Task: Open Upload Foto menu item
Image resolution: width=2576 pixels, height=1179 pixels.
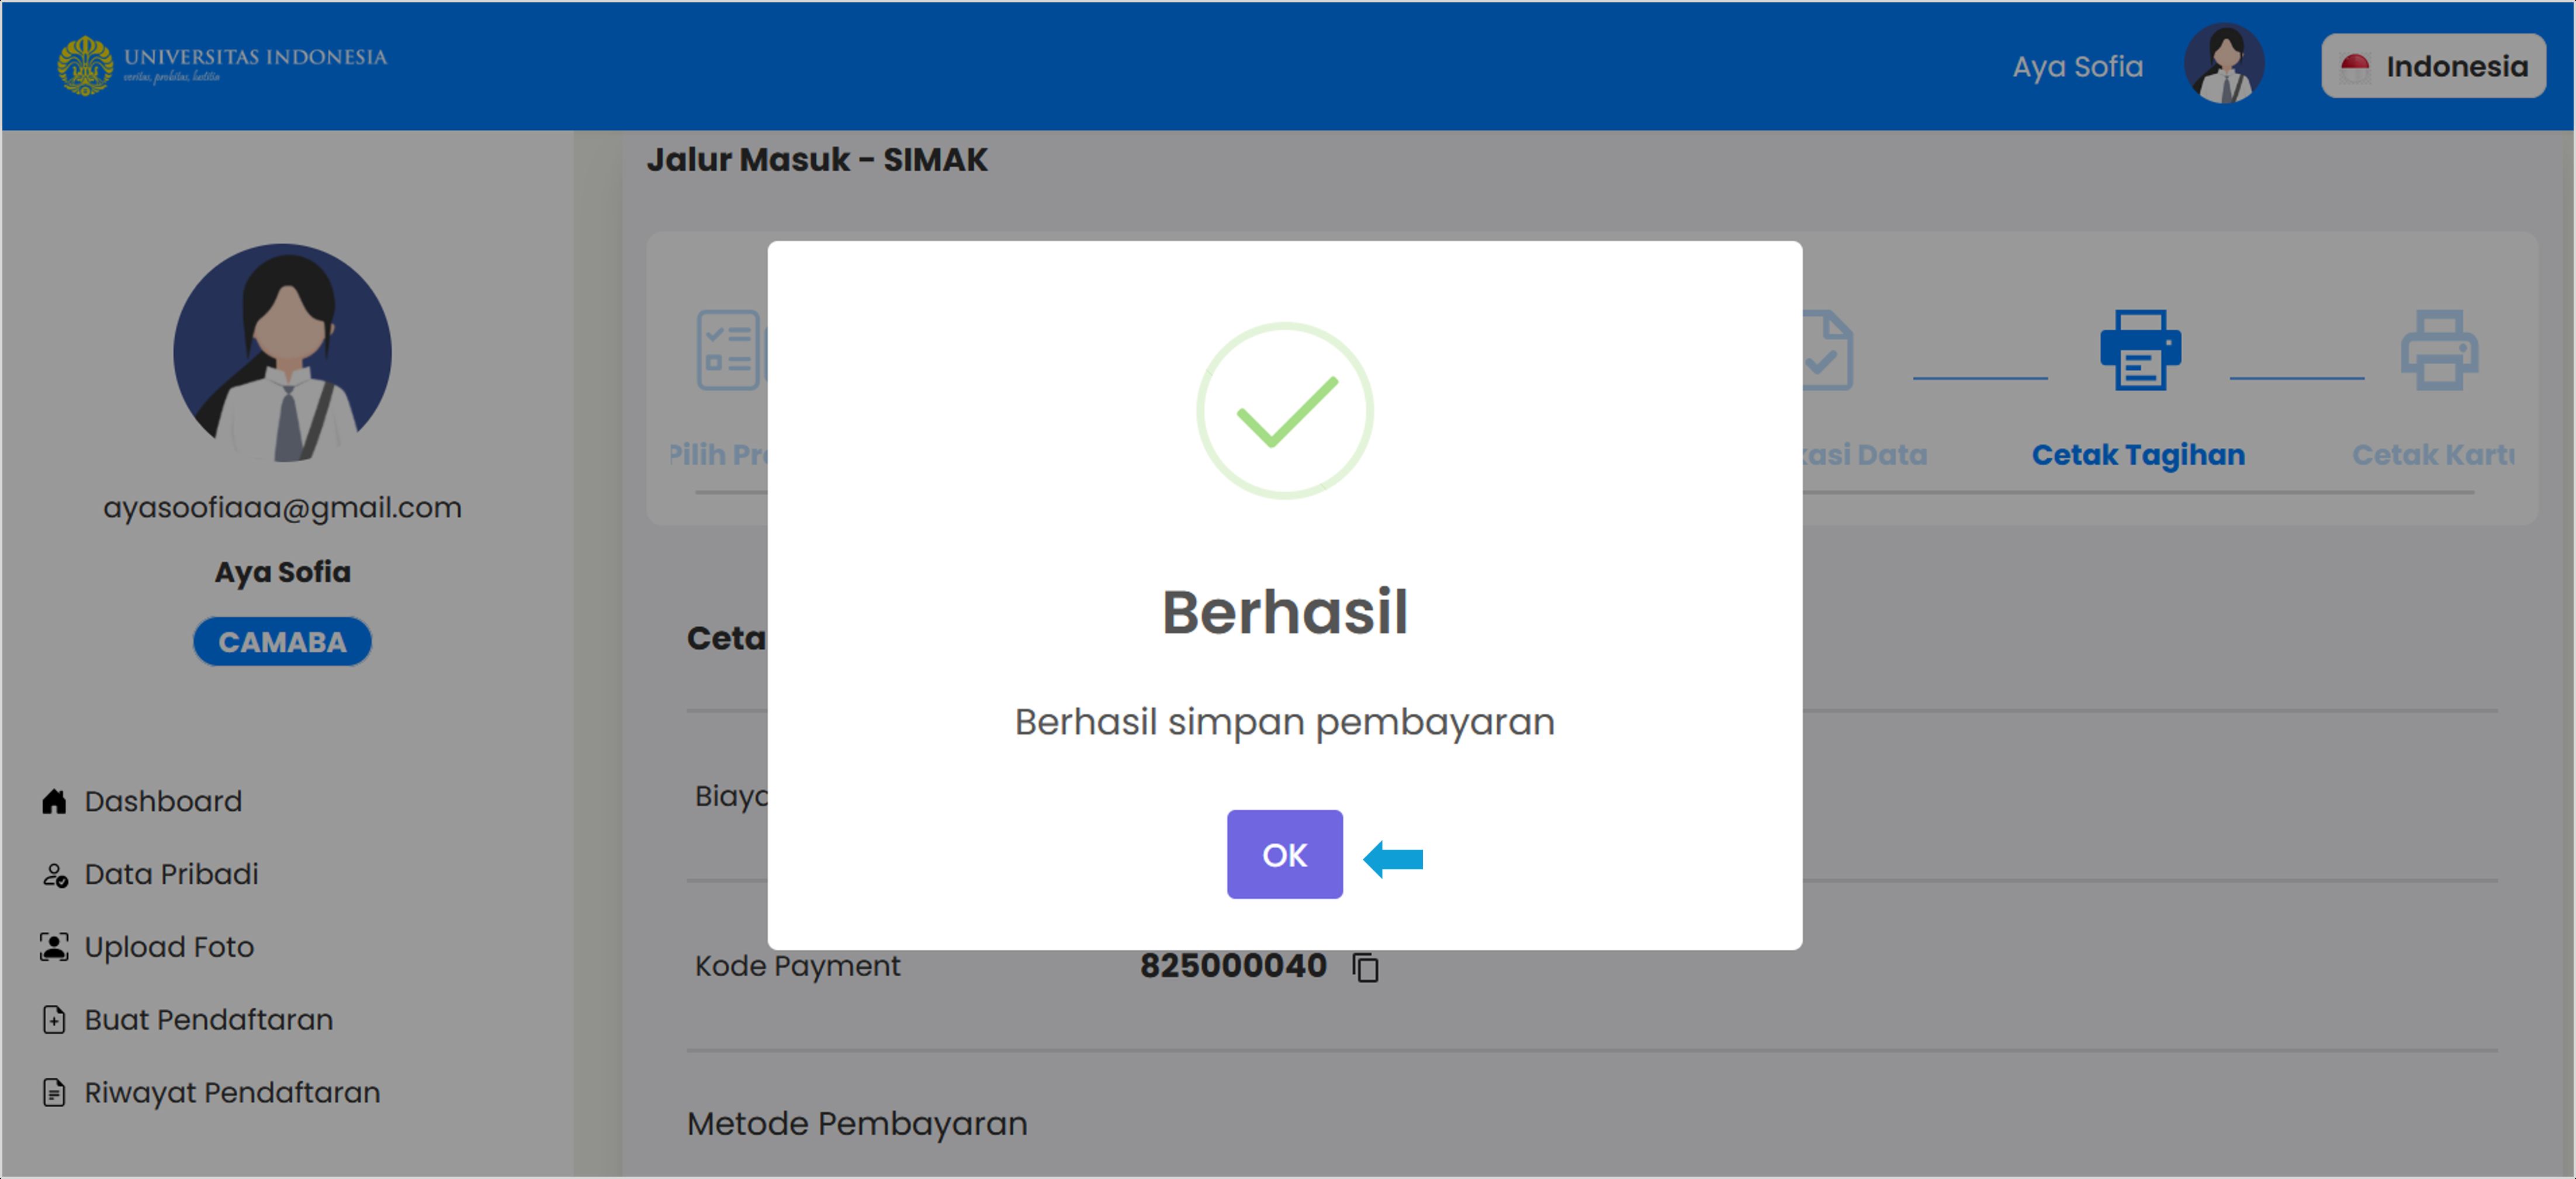Action: (x=169, y=946)
